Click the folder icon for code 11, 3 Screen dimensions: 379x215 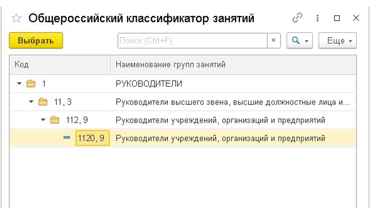click(42, 102)
